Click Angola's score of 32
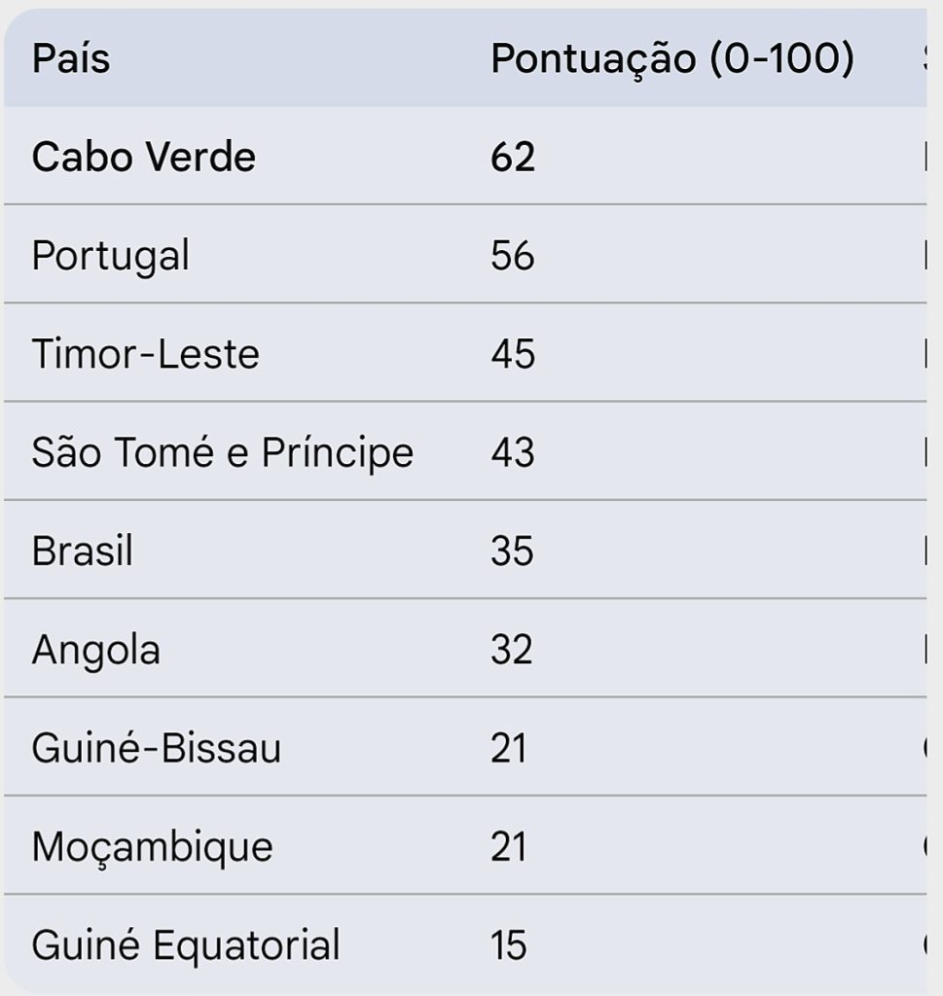Image resolution: width=943 pixels, height=996 pixels. point(512,650)
